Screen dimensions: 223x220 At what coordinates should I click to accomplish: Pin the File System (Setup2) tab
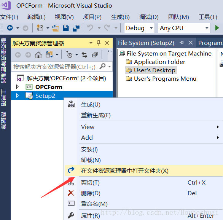[x=182, y=43]
